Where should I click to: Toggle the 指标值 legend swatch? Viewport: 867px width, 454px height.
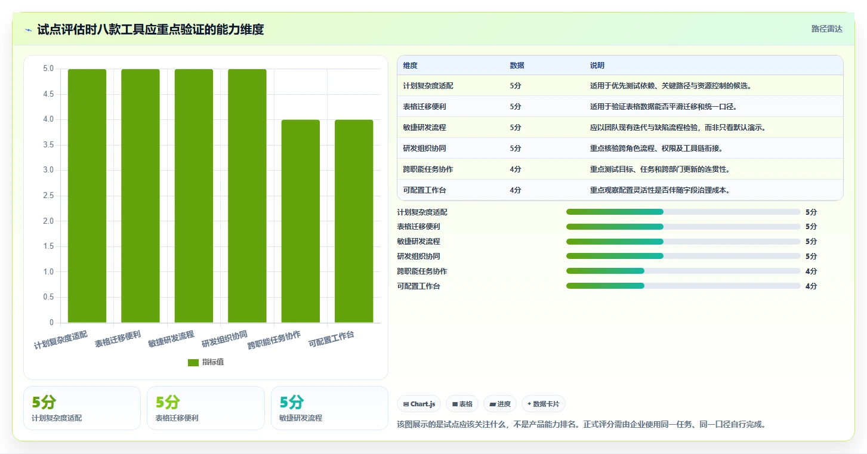193,362
